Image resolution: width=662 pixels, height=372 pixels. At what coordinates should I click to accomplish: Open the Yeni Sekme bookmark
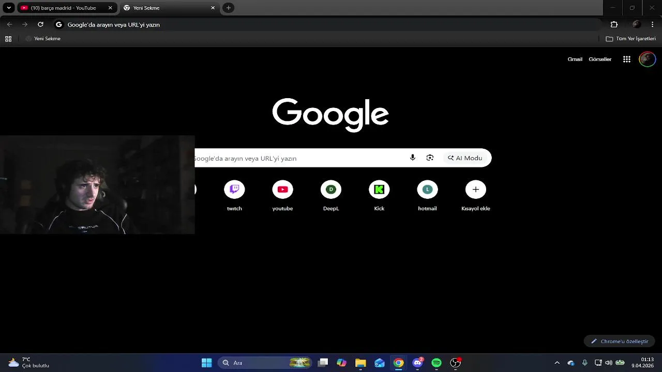click(43, 39)
